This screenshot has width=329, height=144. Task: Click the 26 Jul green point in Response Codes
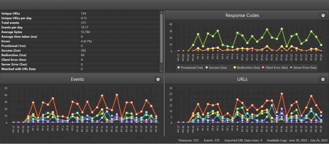[x=321, y=45]
